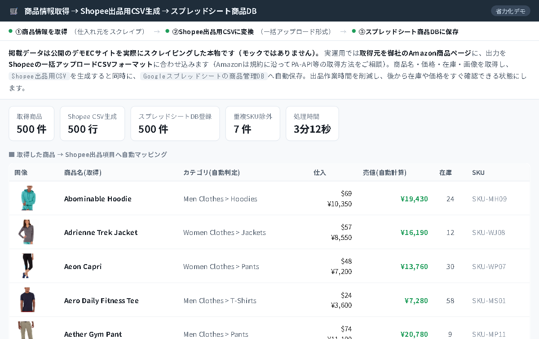The height and width of the screenshot is (339, 539).
Task: Select product name Aeon Capri
Action: pyautogui.click(x=83, y=266)
